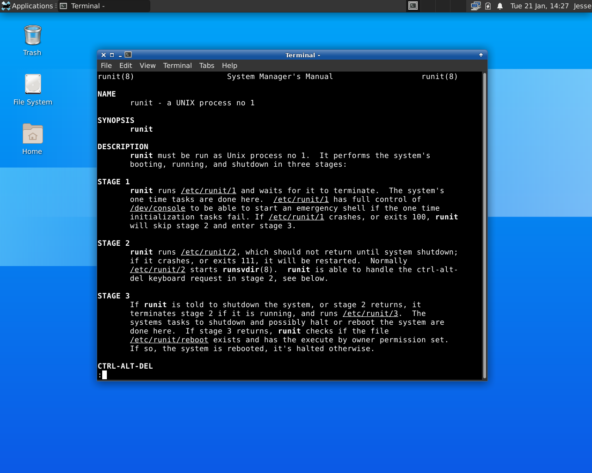Open the Help menu in Terminal

[x=229, y=66]
